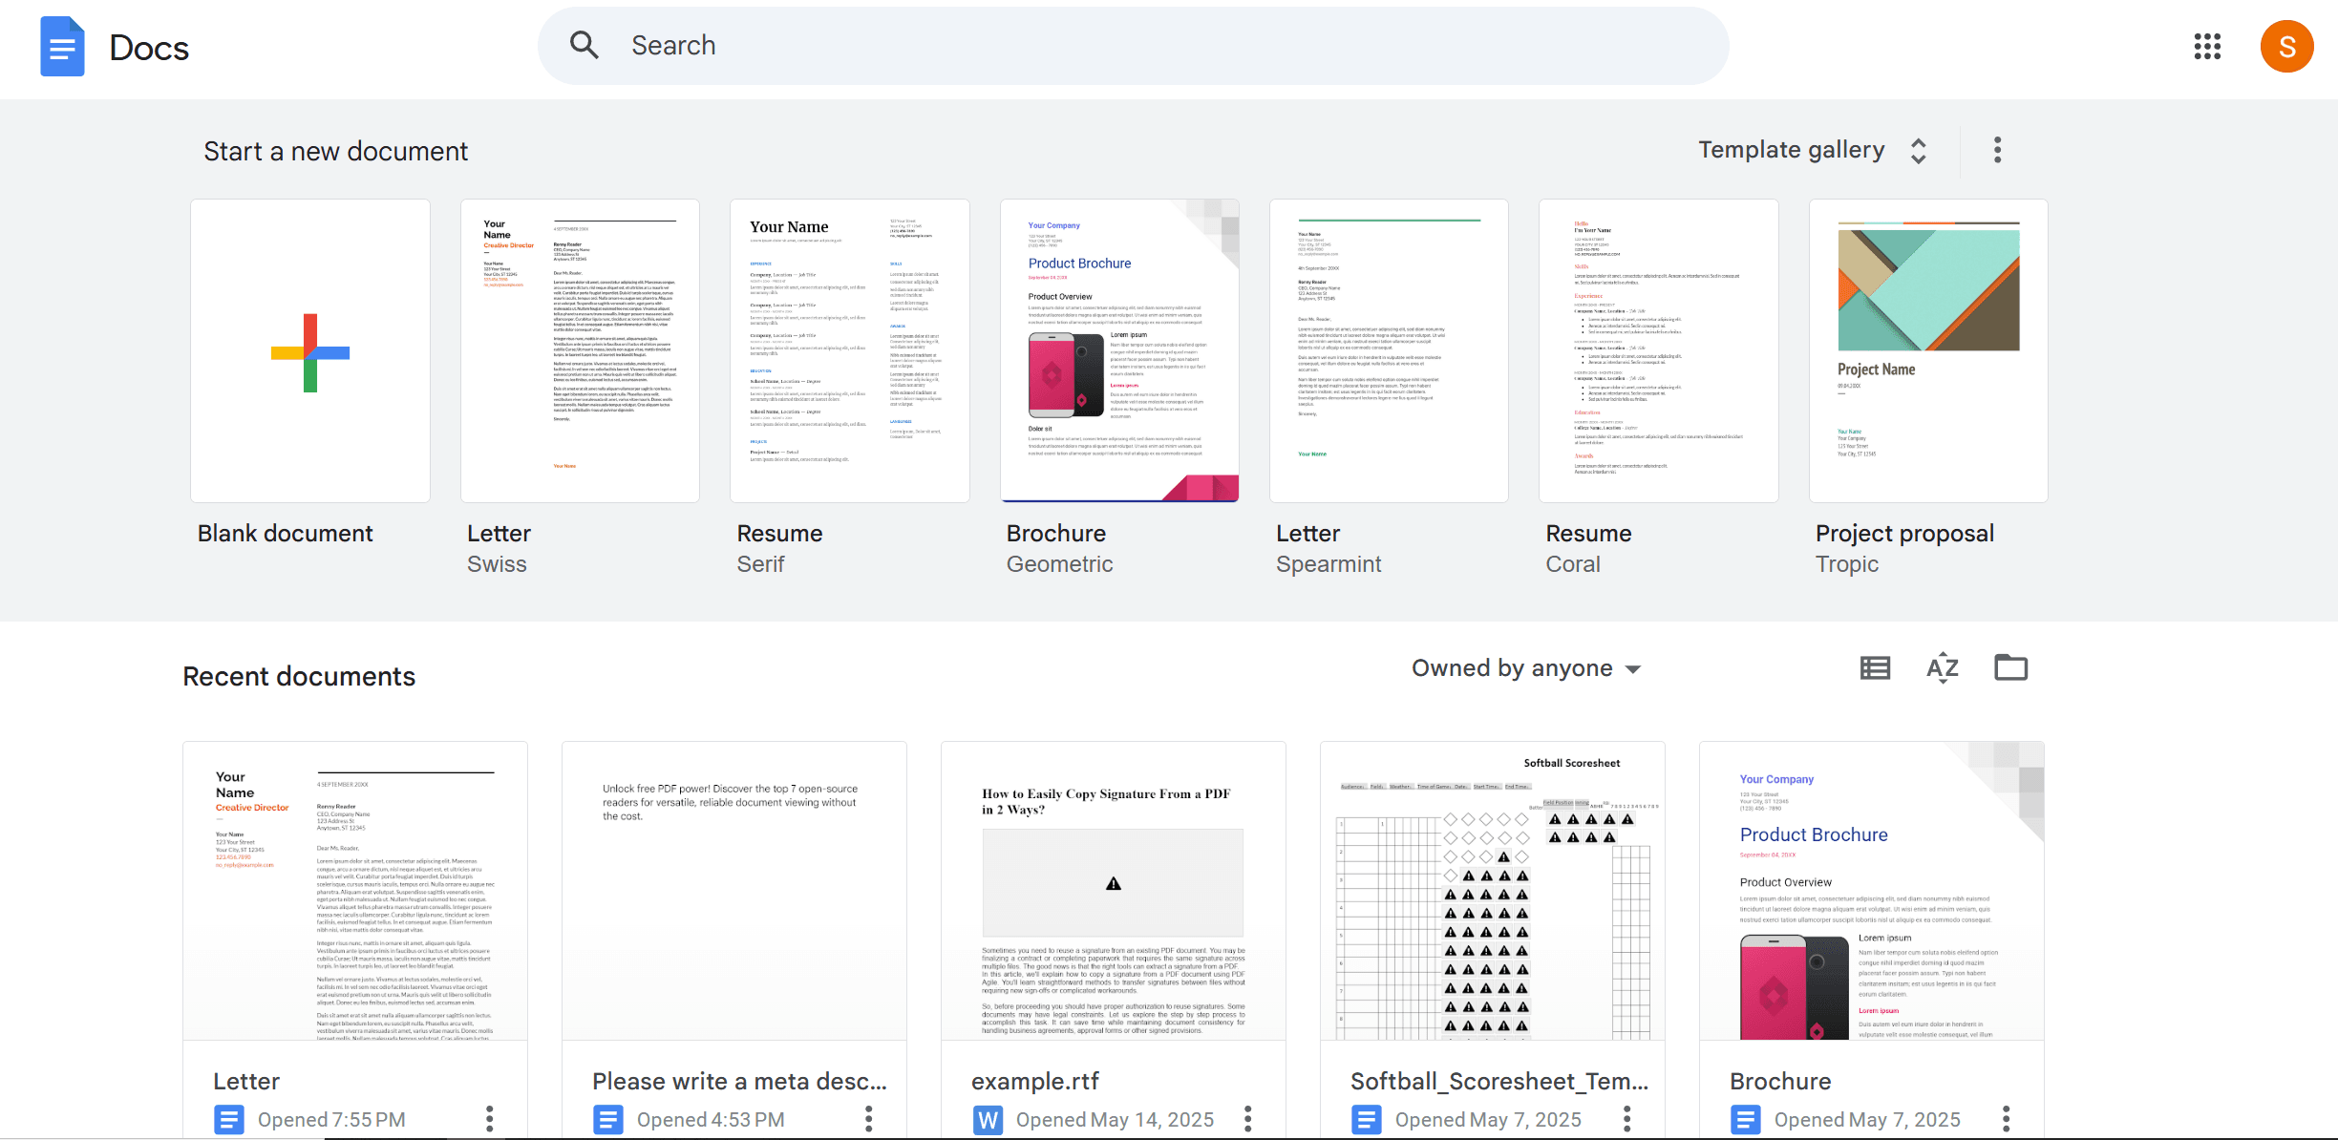Open more options for meta description document
The height and width of the screenshot is (1140, 2338).
click(869, 1119)
